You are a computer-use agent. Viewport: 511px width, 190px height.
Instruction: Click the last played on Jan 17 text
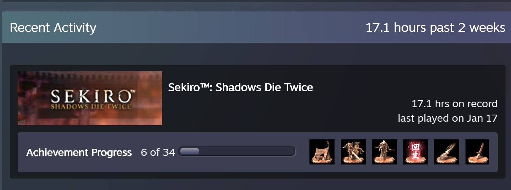[x=447, y=118]
